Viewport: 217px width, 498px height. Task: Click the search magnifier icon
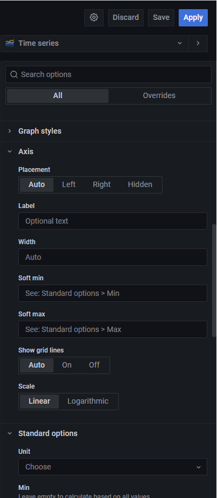pyautogui.click(x=13, y=74)
